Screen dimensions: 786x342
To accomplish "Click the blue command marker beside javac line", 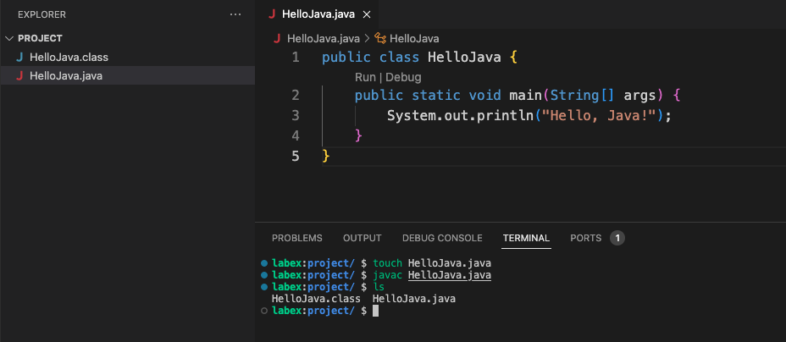I will point(264,275).
